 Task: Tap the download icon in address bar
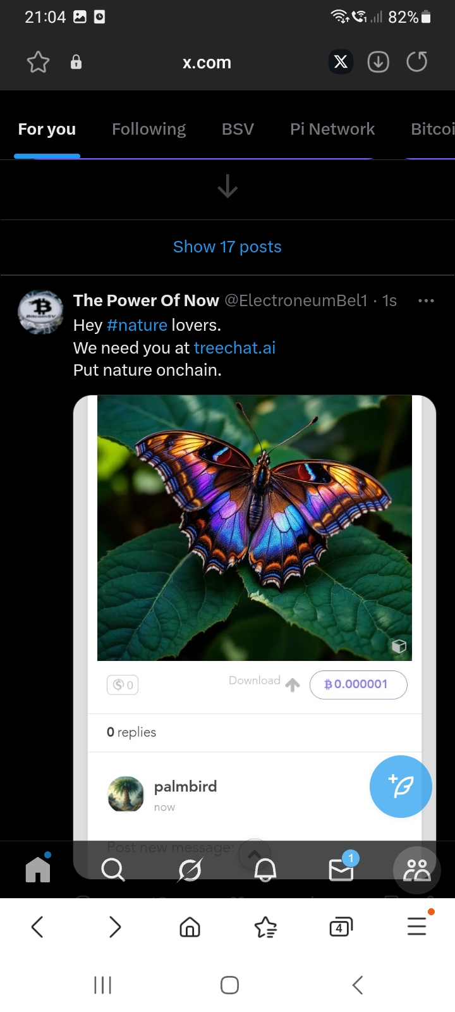tap(379, 62)
